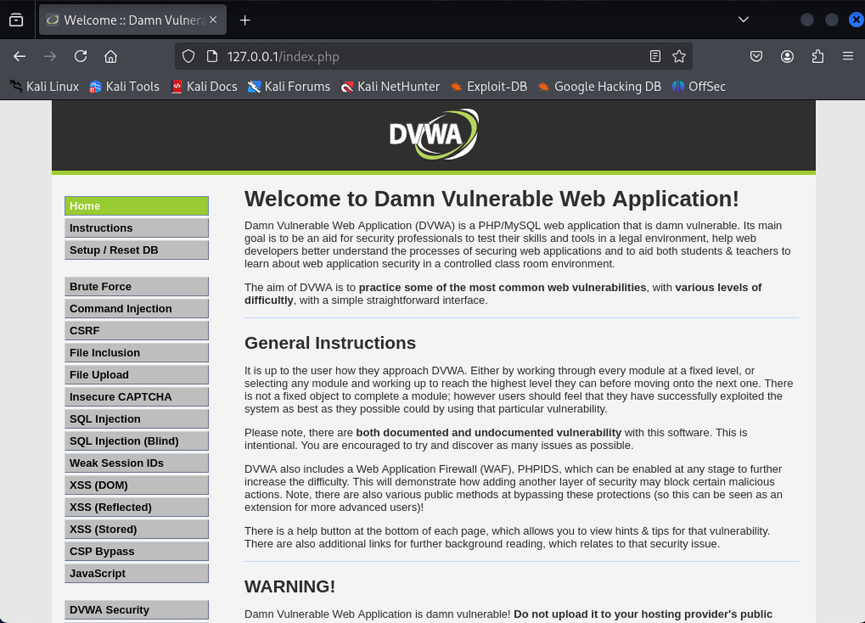Screen dimensions: 865x623
Task: Click the browser back arrow
Action: pos(20,56)
